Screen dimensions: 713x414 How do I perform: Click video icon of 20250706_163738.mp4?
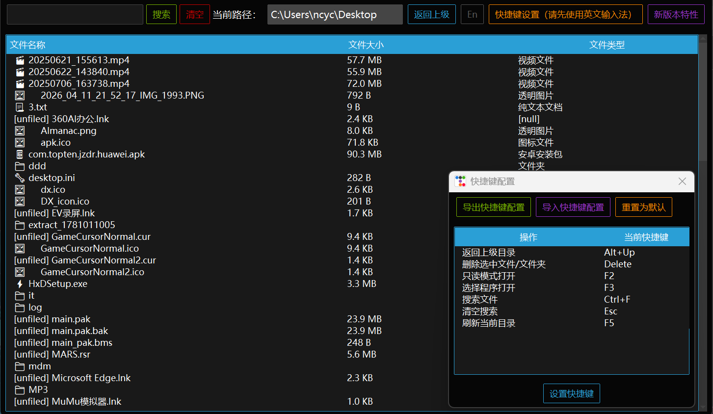20,84
